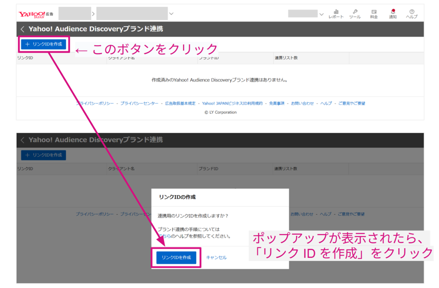Screen dimensions: 439x288
Task: Click the Yahoo! JAPAN 広告 logo
Action: (x=36, y=14)
